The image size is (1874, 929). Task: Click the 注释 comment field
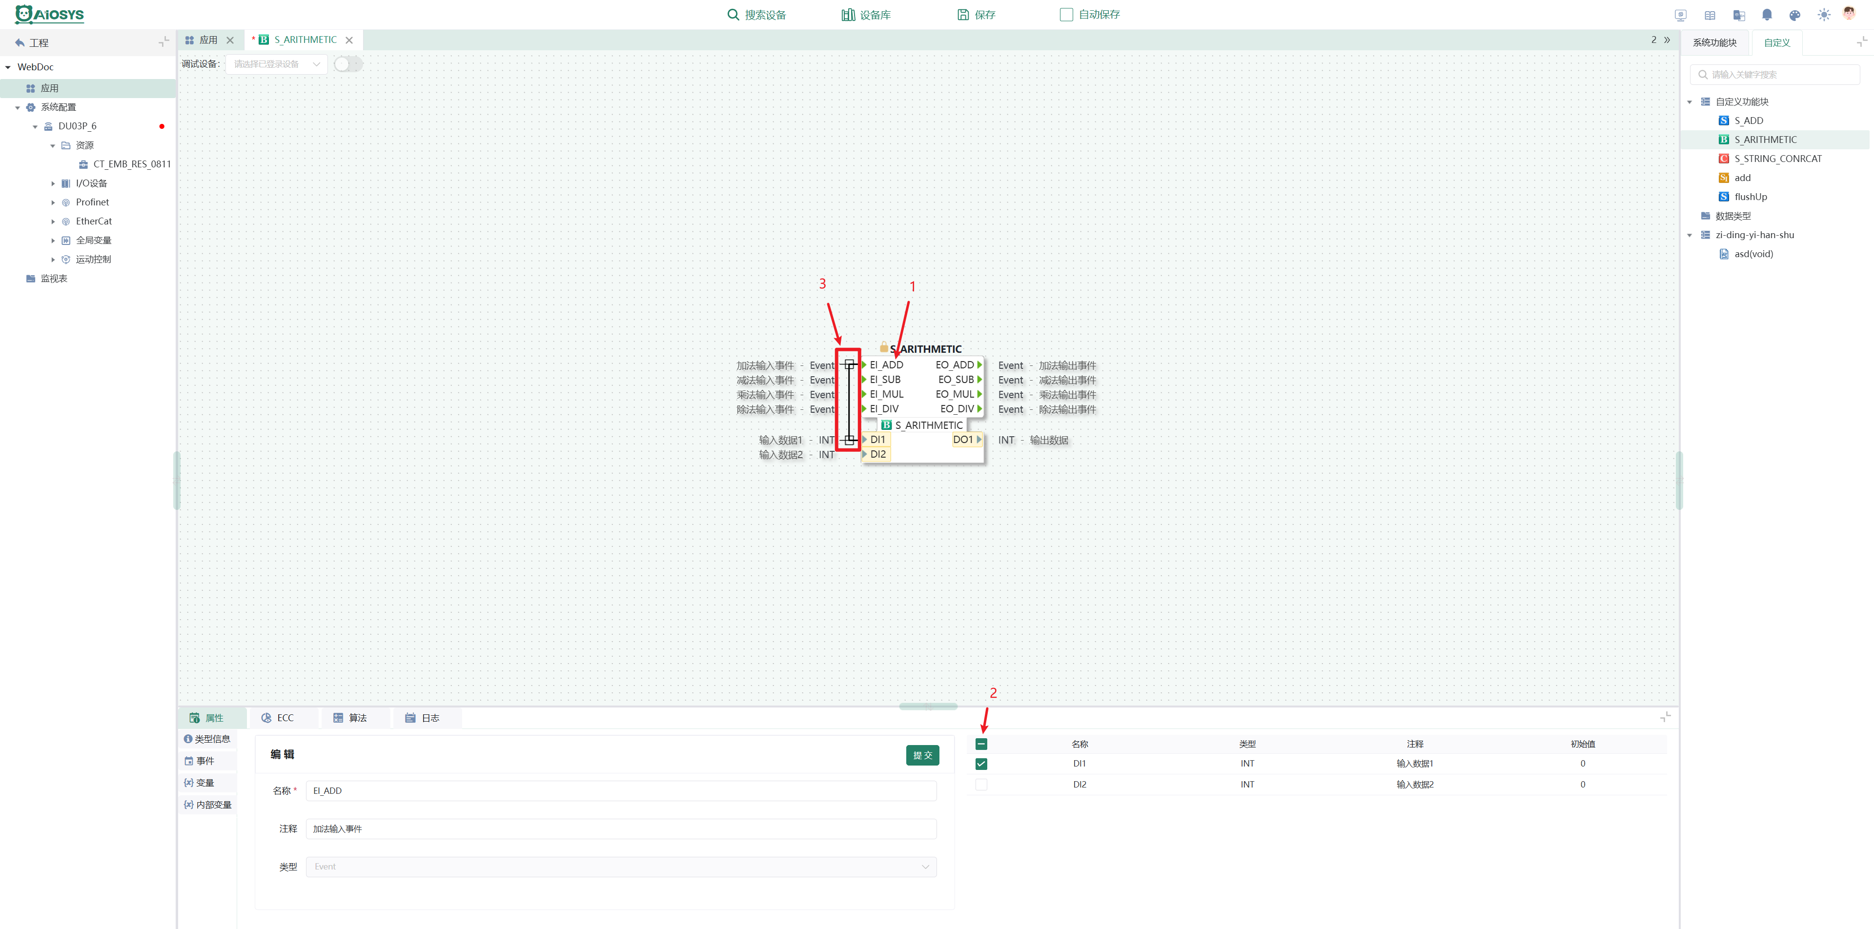click(621, 828)
